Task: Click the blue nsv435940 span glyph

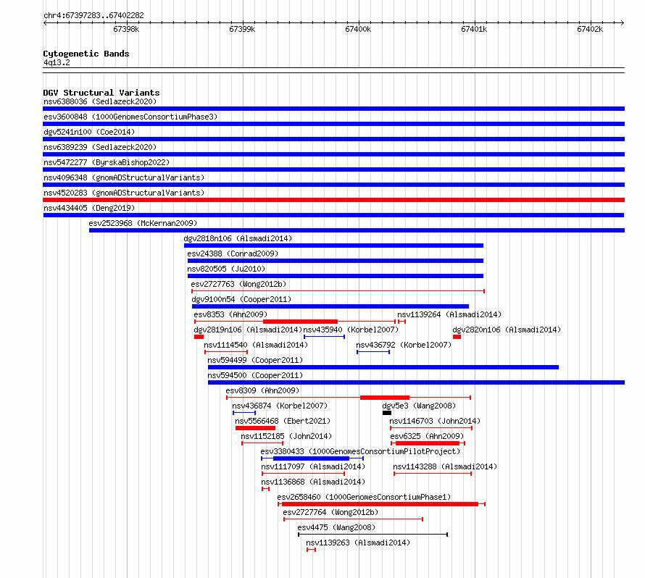Action: pyautogui.click(x=324, y=337)
